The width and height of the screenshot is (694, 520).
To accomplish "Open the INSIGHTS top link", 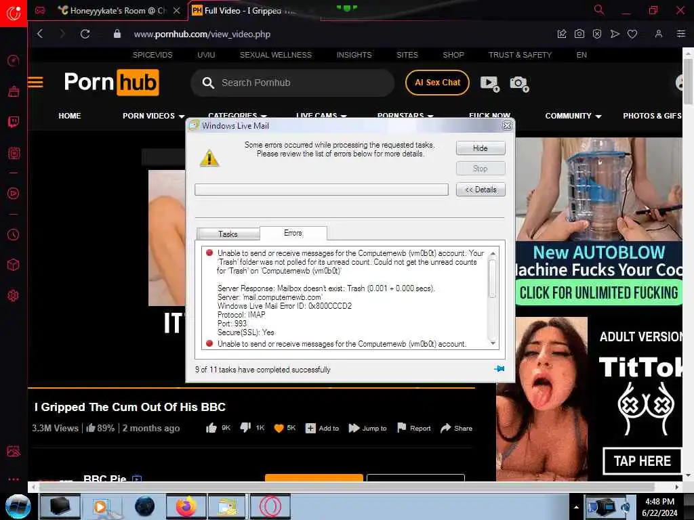I will [354, 55].
